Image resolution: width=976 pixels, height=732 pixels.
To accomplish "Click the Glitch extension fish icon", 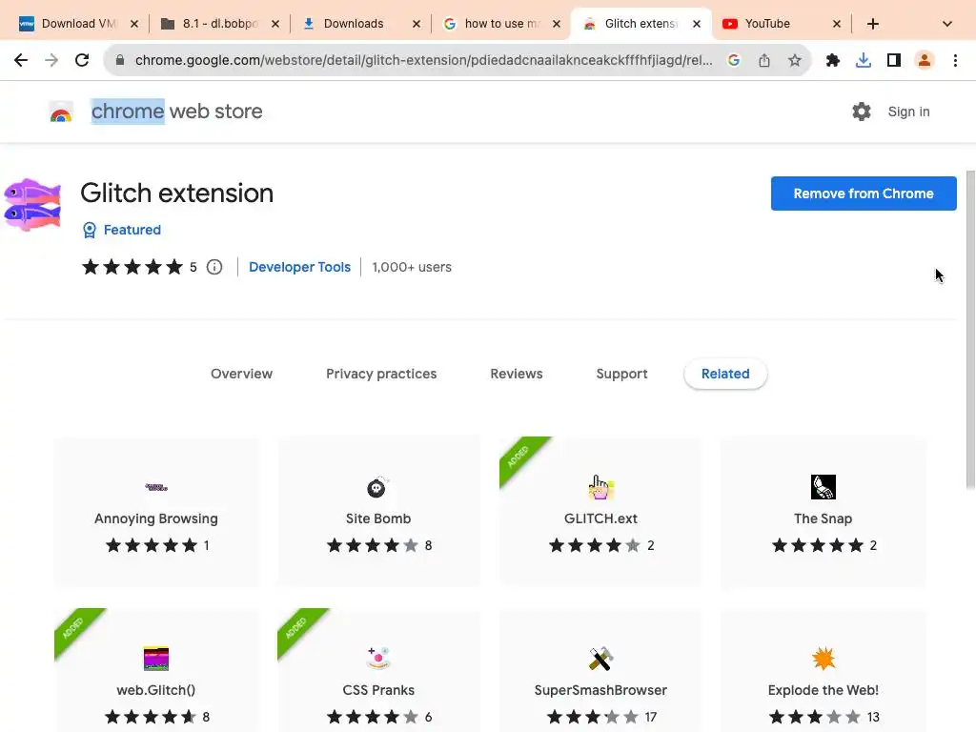I will tap(32, 205).
